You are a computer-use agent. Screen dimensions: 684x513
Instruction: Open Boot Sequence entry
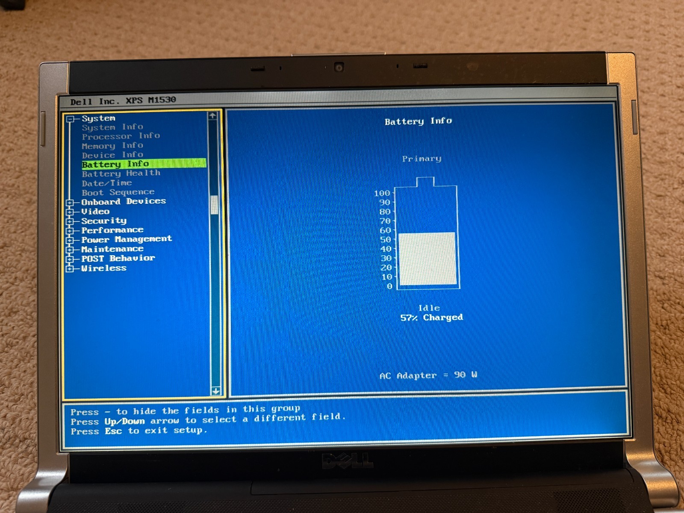click(x=118, y=192)
